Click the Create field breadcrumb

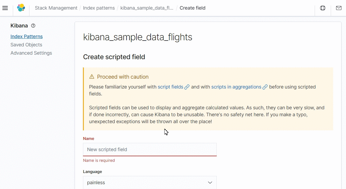(192, 8)
